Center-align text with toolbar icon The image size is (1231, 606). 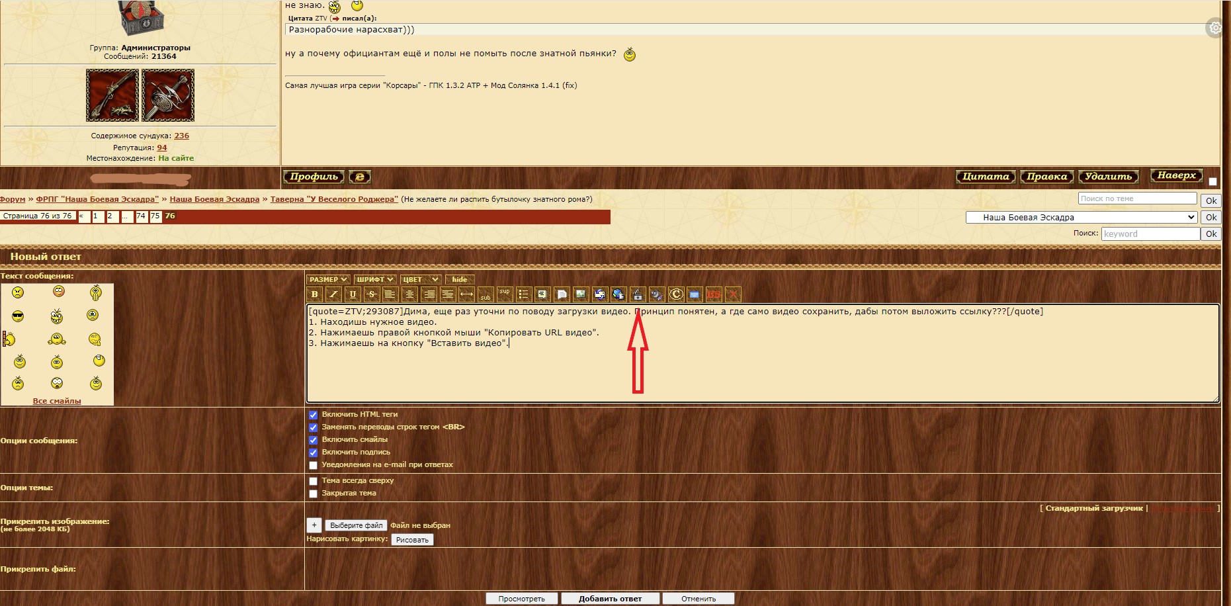coord(409,294)
